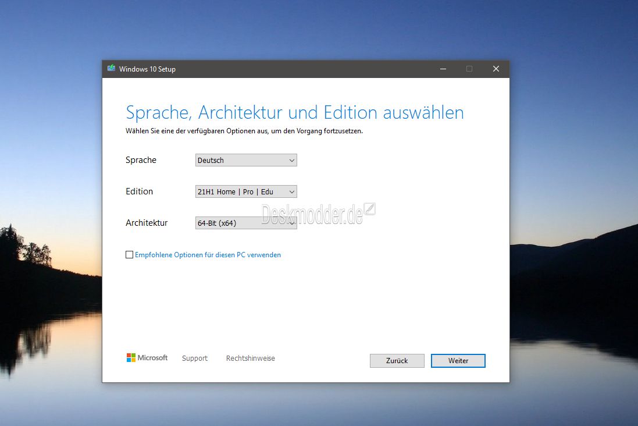Screen dimensions: 638x426
Task: Minimize the Windows 10 Setup window
Action: (443, 69)
